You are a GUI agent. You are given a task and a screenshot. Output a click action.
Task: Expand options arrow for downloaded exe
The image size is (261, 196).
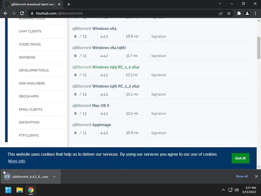pyautogui.click(x=54, y=177)
